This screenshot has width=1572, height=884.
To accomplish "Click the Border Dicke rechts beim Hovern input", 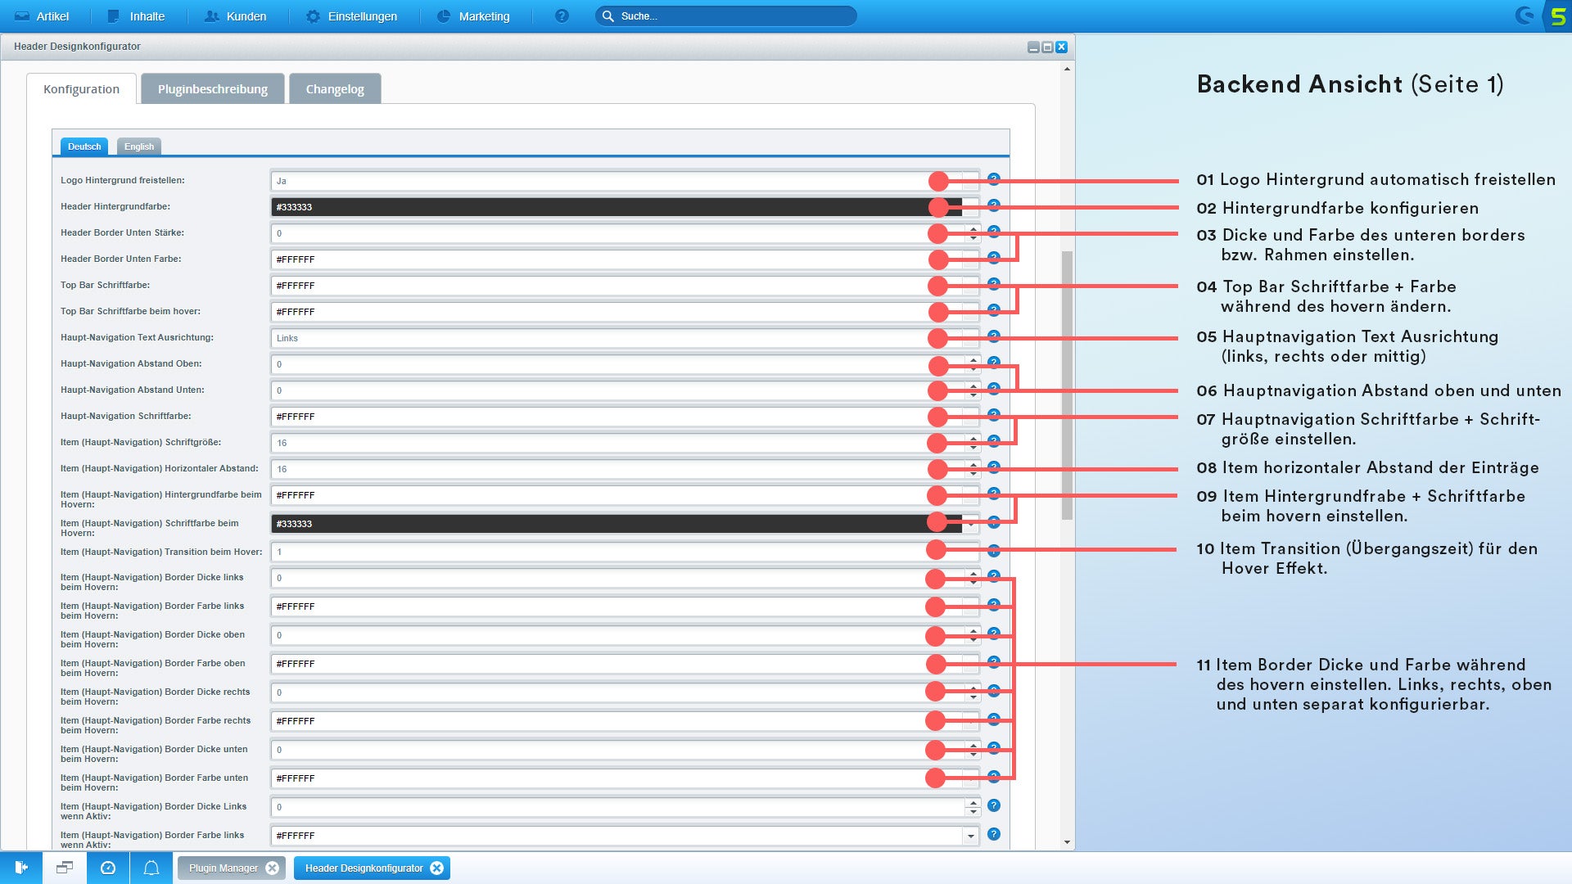I will click(618, 692).
